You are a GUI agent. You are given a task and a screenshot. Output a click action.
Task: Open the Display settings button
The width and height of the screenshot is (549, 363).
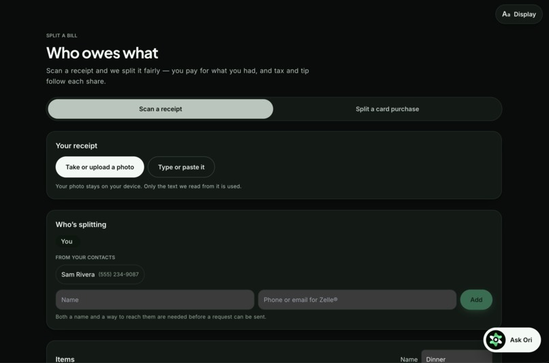tap(519, 14)
